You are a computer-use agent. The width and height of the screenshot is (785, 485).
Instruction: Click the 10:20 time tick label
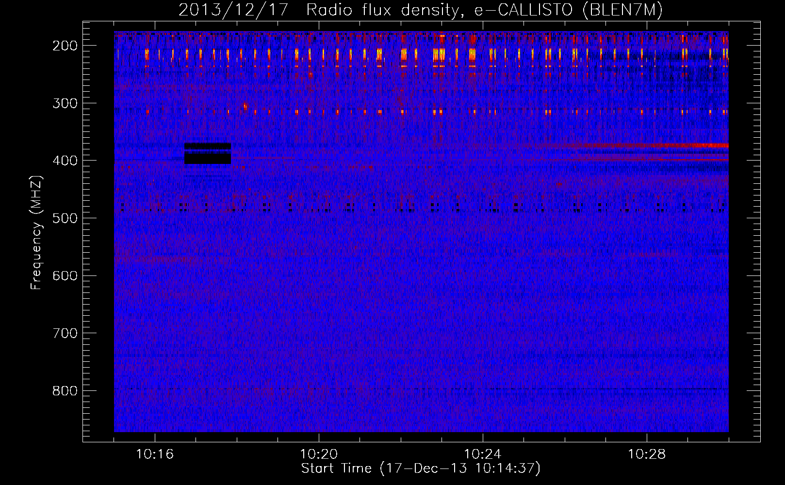319,454
